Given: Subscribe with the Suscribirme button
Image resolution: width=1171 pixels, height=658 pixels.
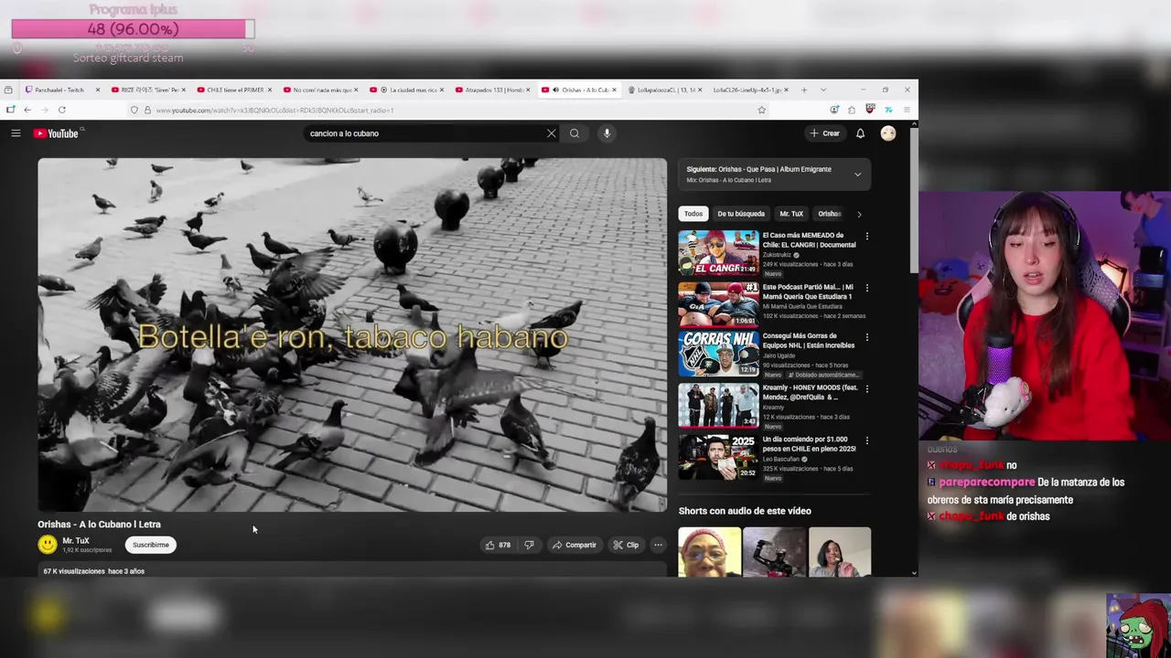Looking at the screenshot, I should [151, 545].
